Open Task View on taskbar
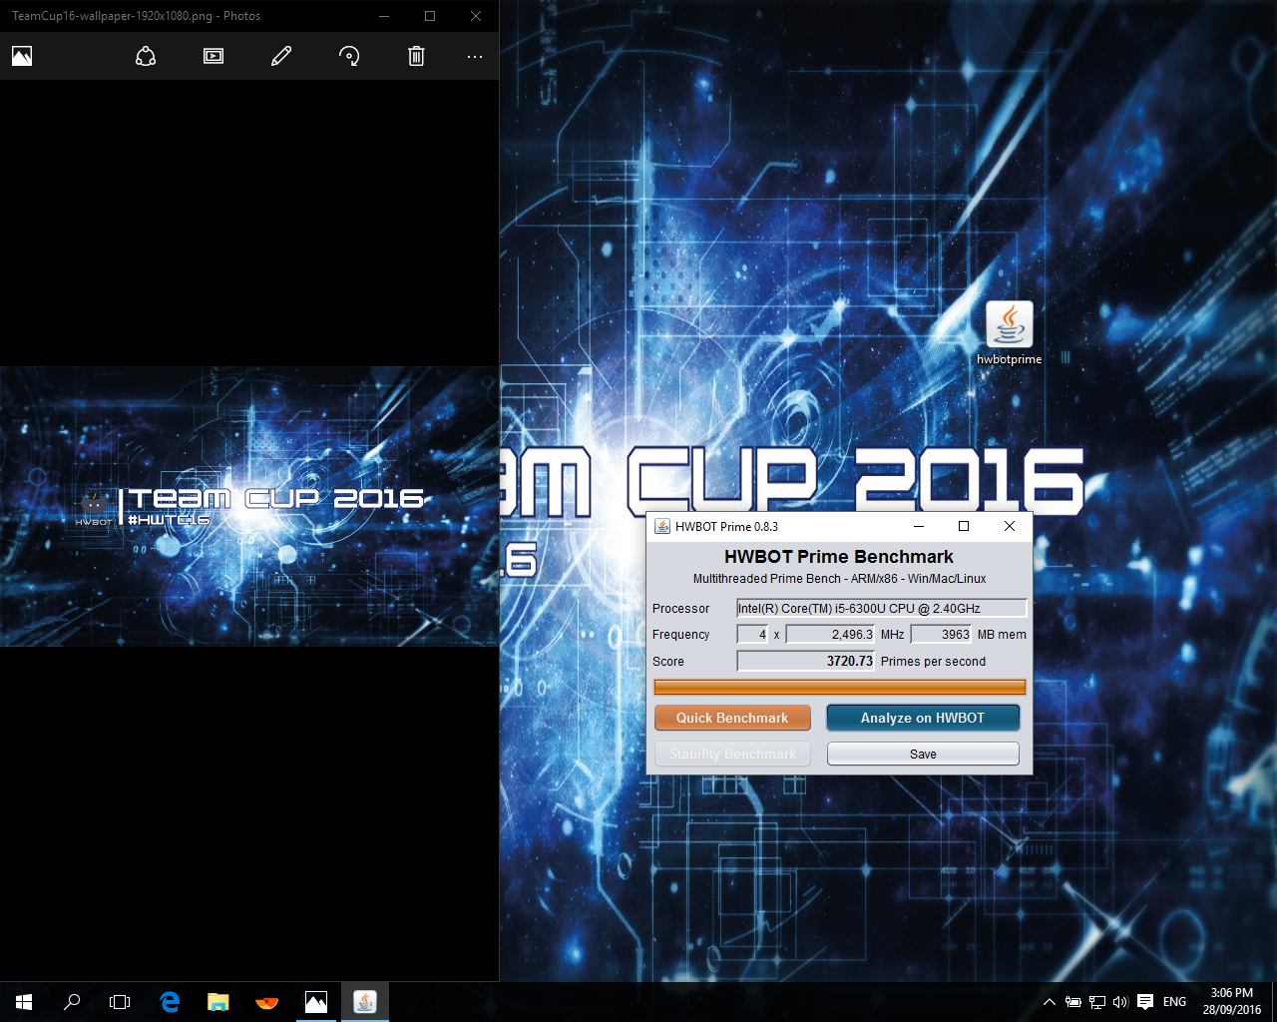The width and height of the screenshot is (1277, 1022). (x=120, y=1002)
